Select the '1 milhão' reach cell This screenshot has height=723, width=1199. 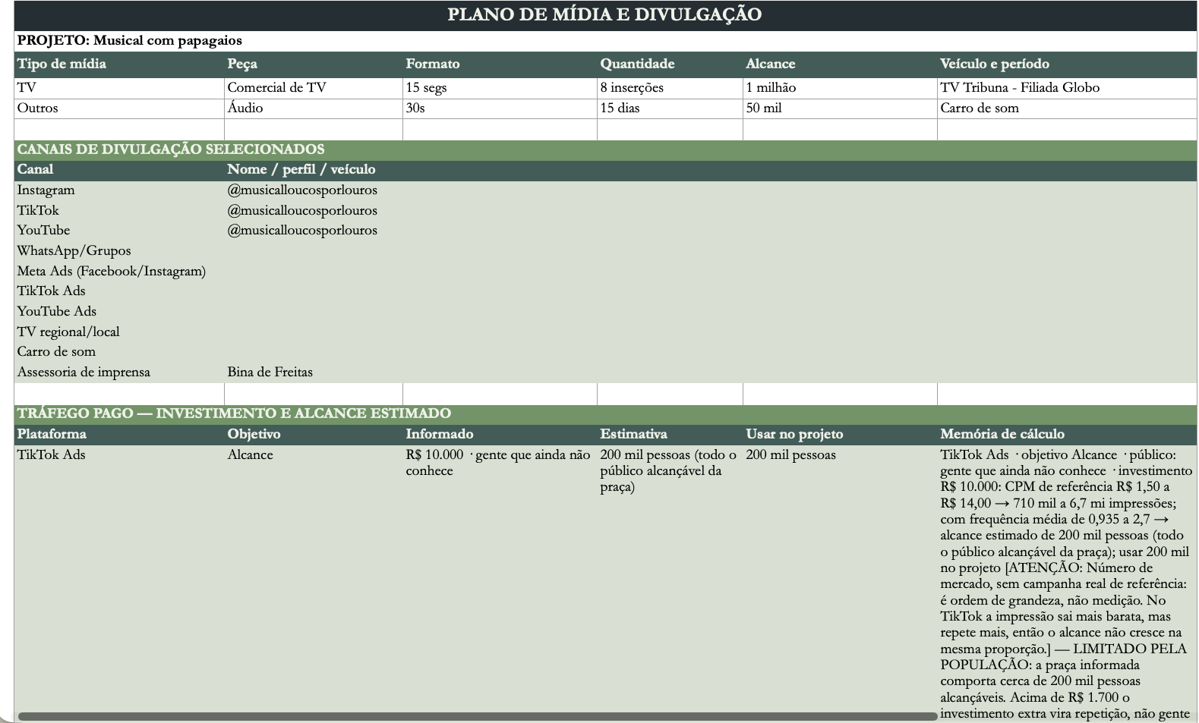pyautogui.click(x=840, y=88)
